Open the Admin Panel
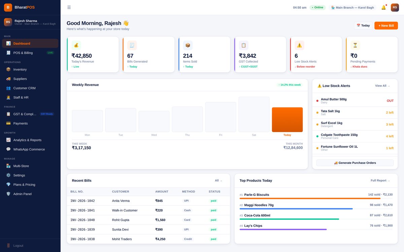Viewport: 404px width, 252px height. (30, 194)
